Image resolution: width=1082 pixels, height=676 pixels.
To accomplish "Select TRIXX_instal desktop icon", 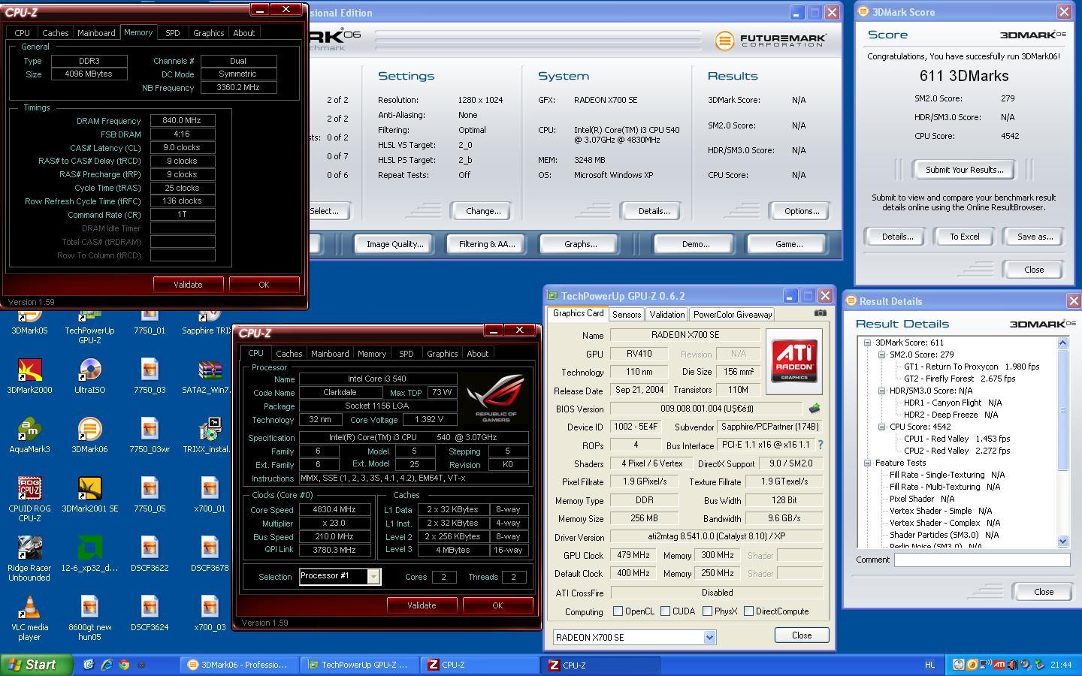I will 210,435.
